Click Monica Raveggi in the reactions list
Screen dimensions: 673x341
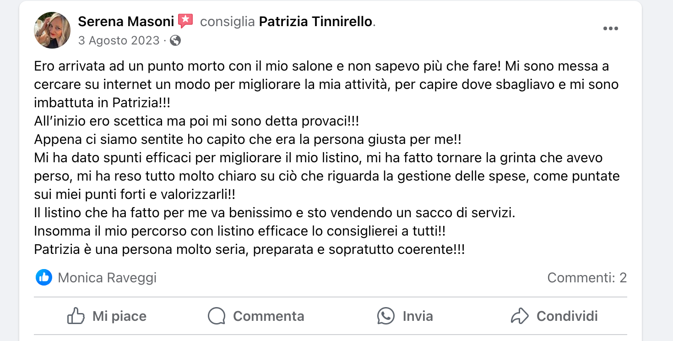click(x=107, y=277)
